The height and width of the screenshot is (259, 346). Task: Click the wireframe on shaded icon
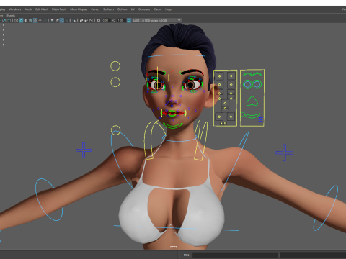pos(30,20)
